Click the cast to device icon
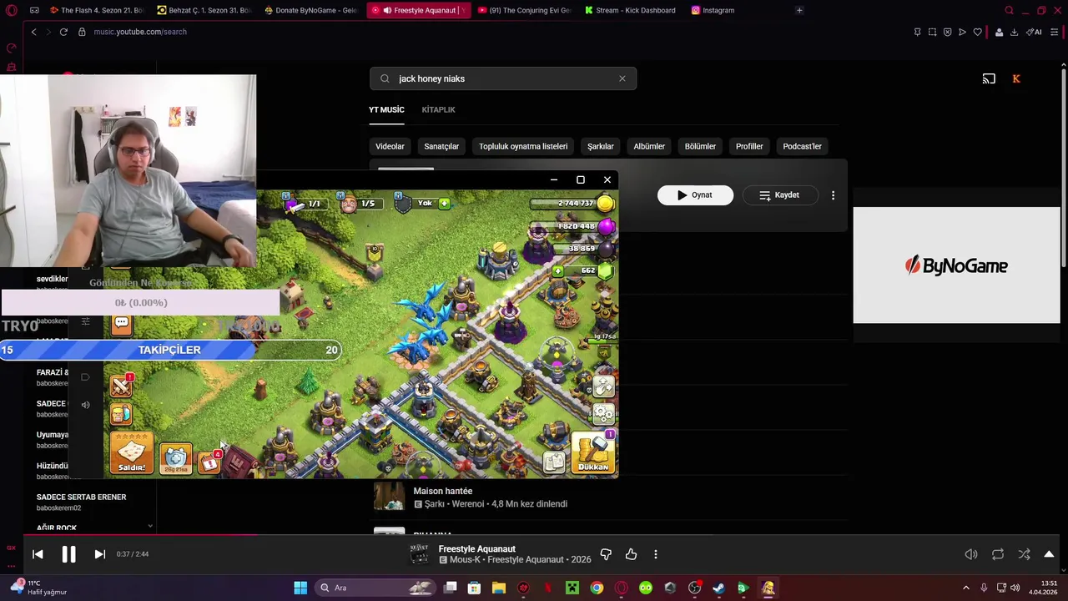The height and width of the screenshot is (601, 1068). (x=989, y=78)
